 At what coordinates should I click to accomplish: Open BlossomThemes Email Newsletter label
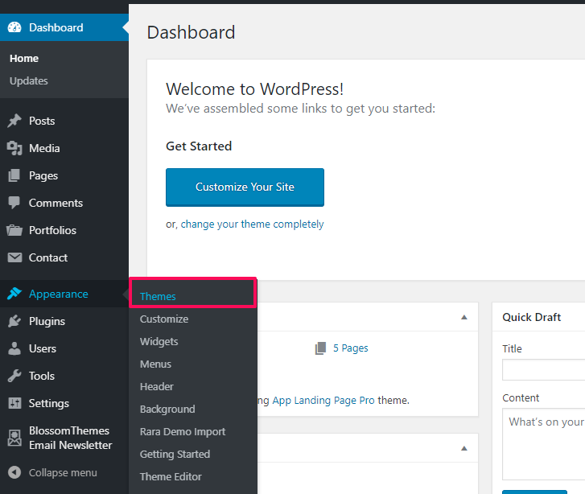pos(71,438)
